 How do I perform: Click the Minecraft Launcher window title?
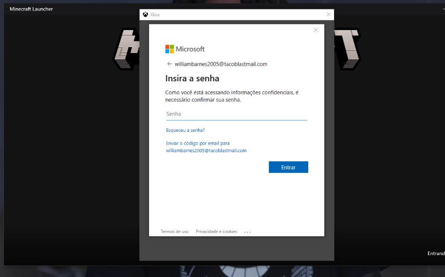point(31,9)
